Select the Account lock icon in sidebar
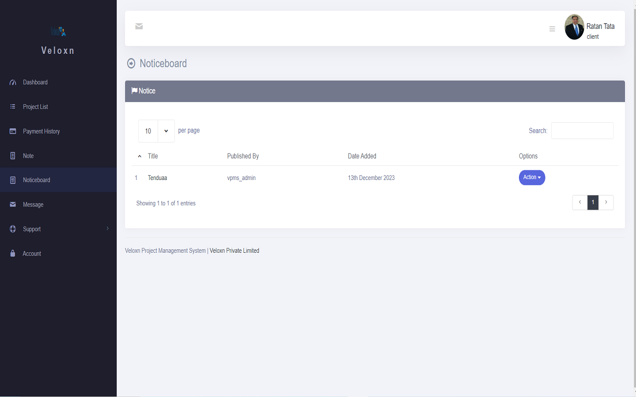The height and width of the screenshot is (397, 636). pos(12,253)
